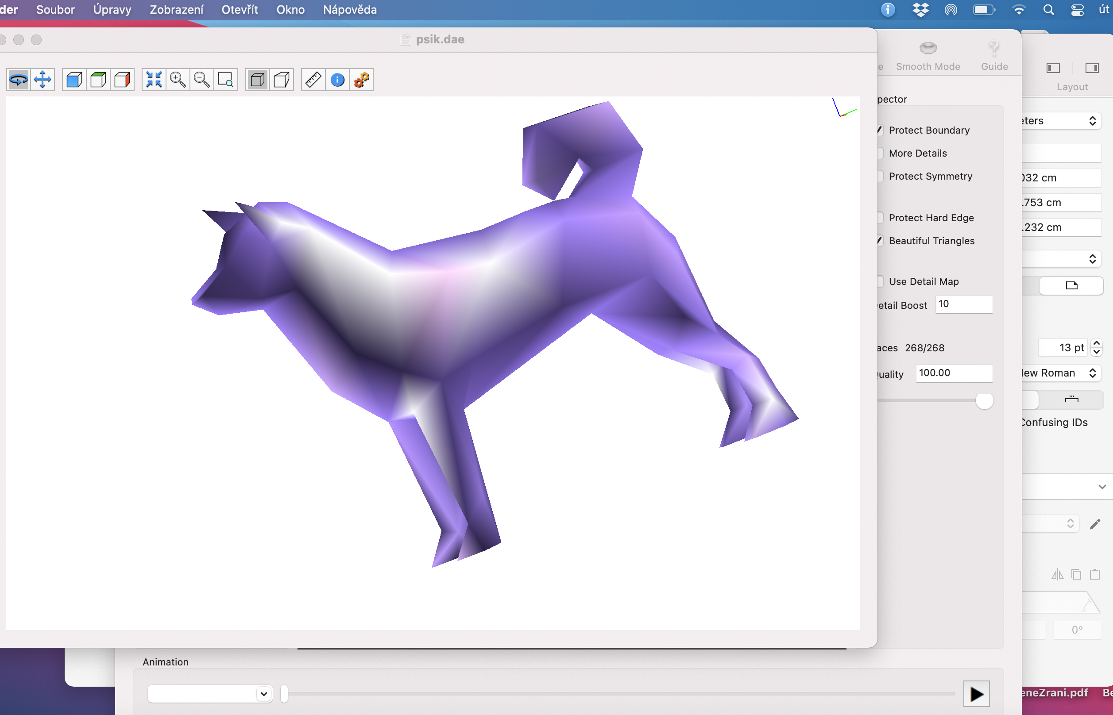Open the Úpravy menu
Screen dimensions: 1113x715
tap(112, 10)
